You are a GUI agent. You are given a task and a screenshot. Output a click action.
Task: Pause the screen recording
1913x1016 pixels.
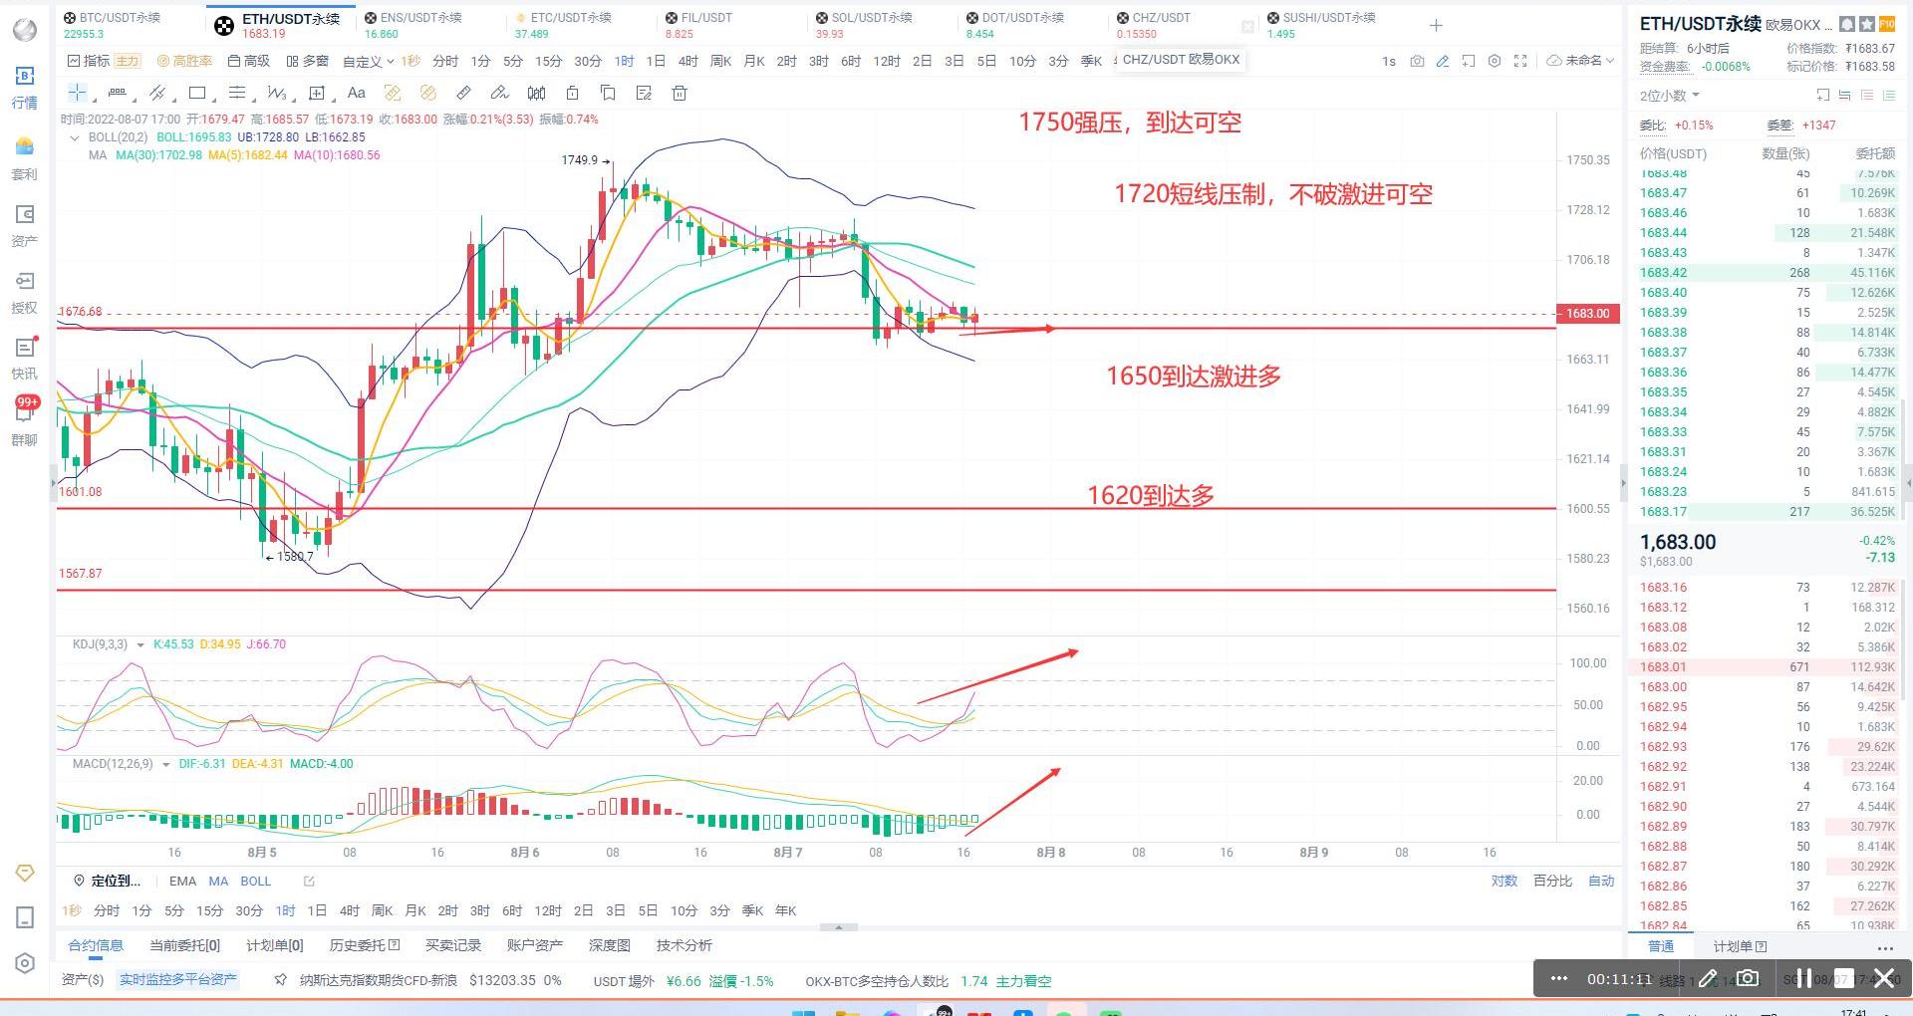click(x=1803, y=978)
